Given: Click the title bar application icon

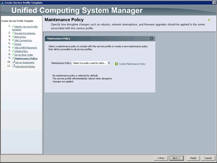Looking at the screenshot, I should 2,3.
